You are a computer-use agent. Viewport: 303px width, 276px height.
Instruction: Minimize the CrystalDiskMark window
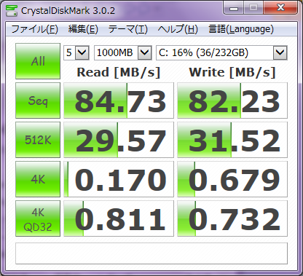234,8
